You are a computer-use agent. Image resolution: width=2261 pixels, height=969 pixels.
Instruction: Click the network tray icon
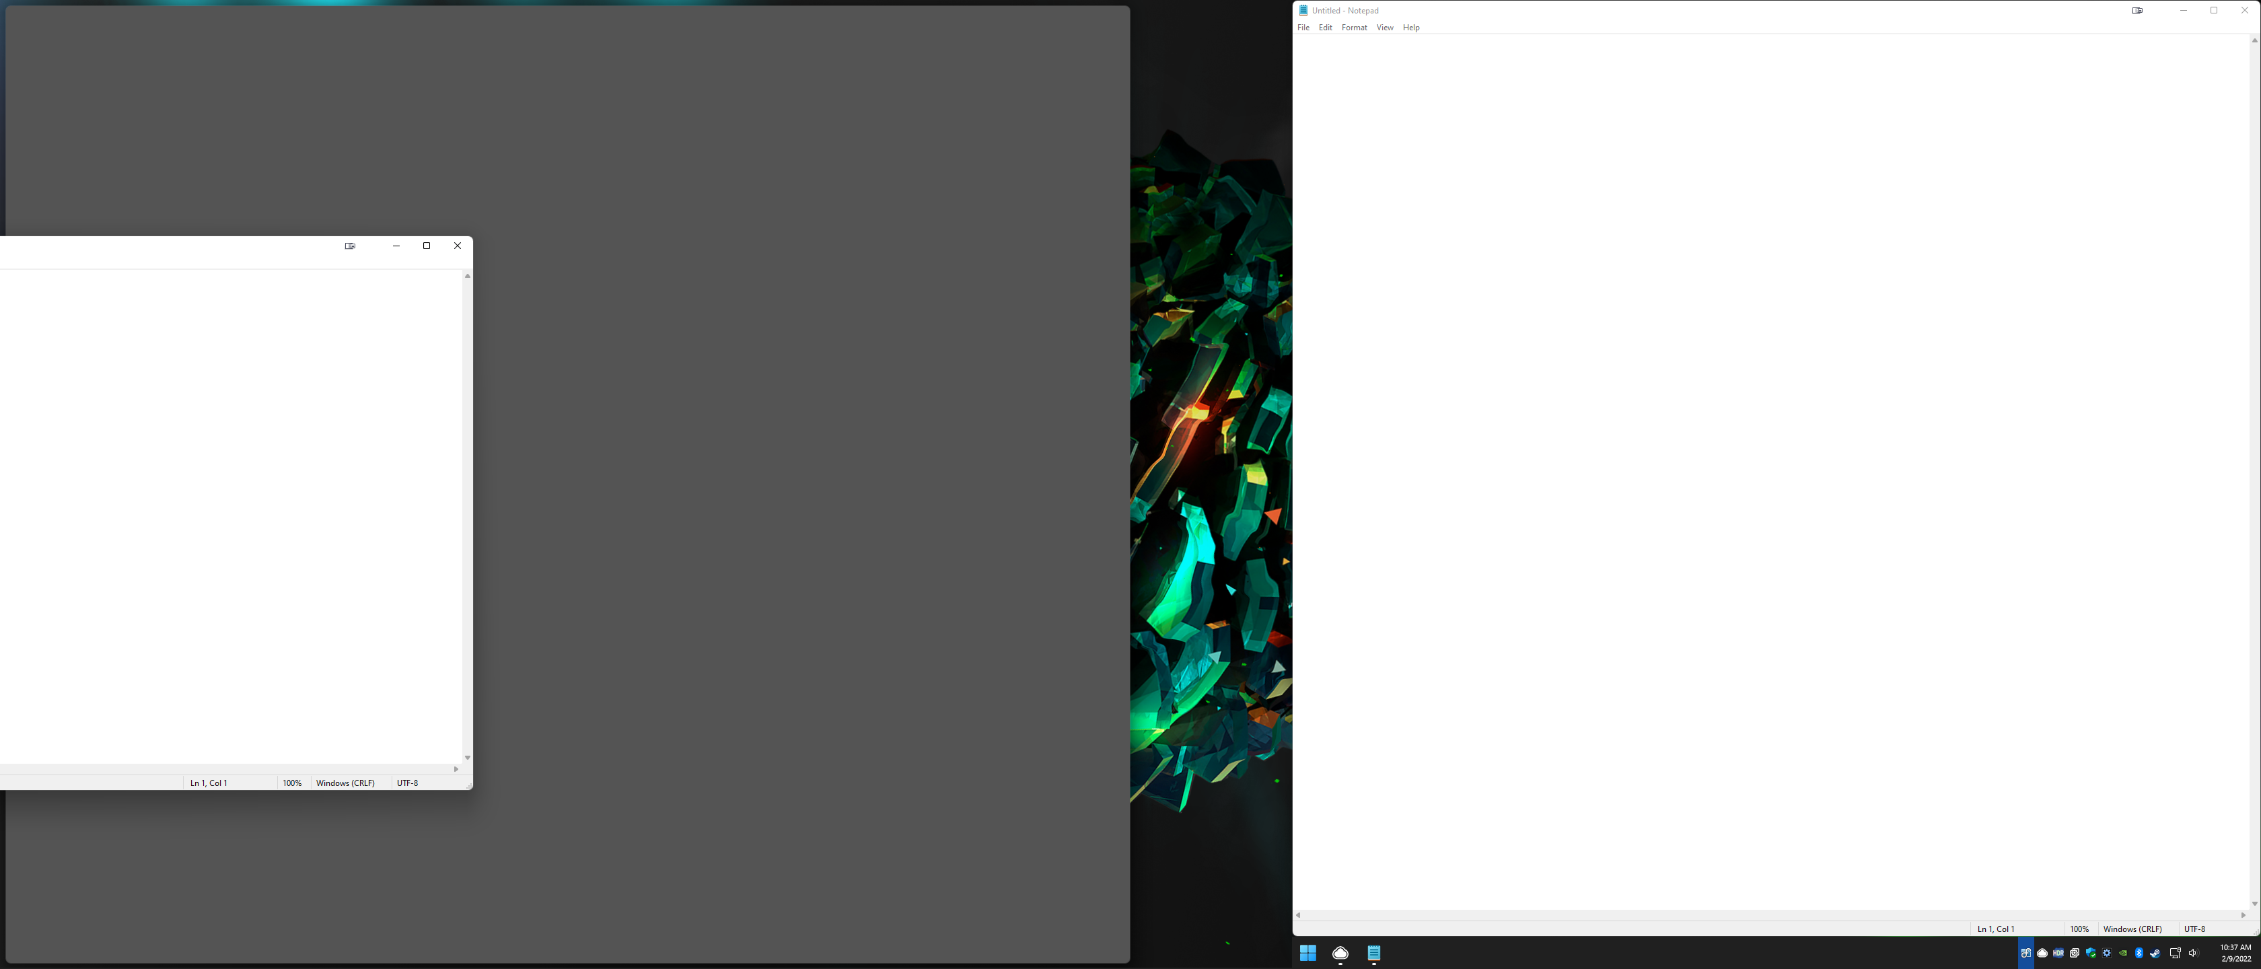tap(2175, 954)
